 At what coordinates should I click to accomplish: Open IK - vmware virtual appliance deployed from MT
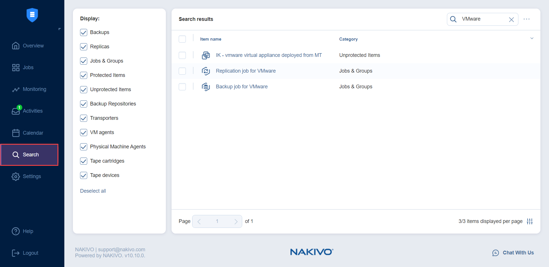coord(269,55)
